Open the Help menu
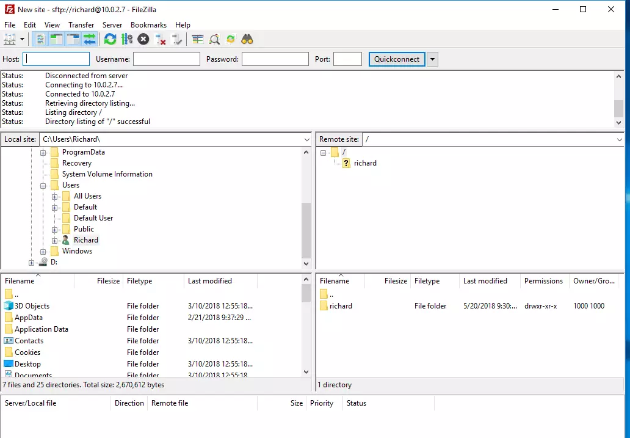The image size is (630, 438). [183, 25]
